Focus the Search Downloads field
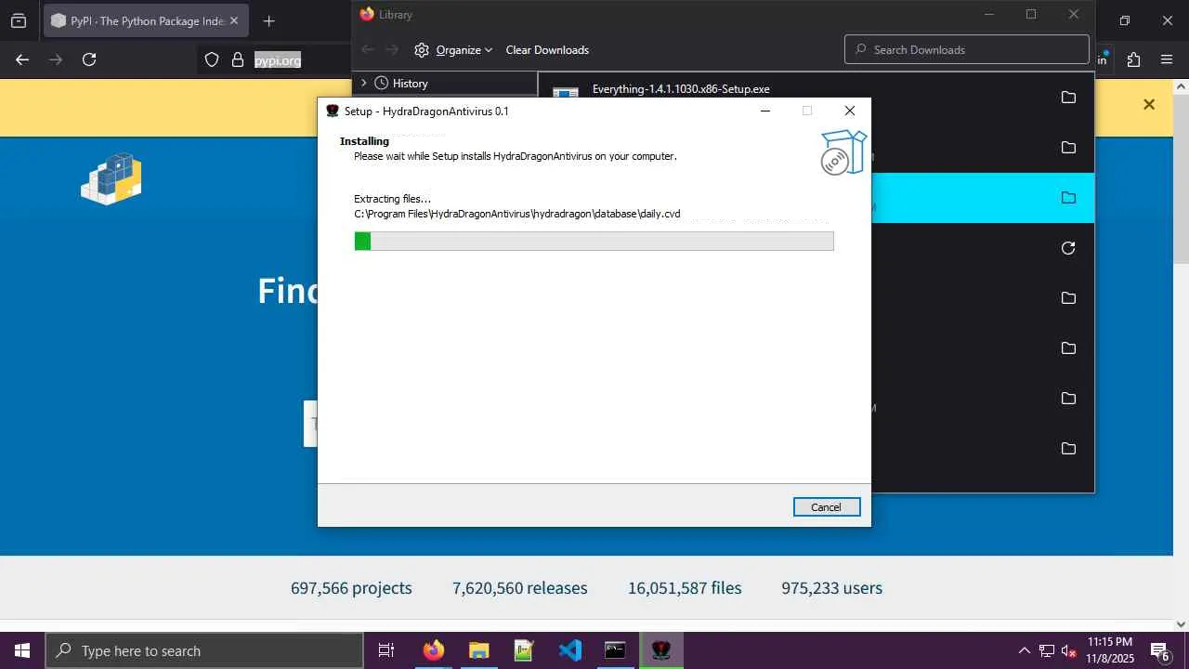 (x=967, y=50)
